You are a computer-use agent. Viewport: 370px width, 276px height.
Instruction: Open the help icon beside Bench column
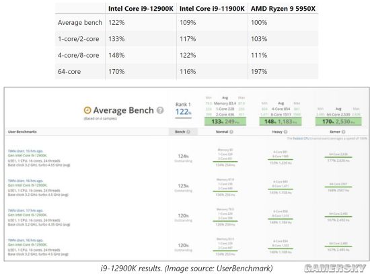(188, 132)
